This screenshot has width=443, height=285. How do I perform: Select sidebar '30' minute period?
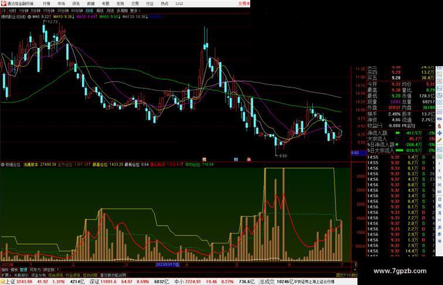439,184
